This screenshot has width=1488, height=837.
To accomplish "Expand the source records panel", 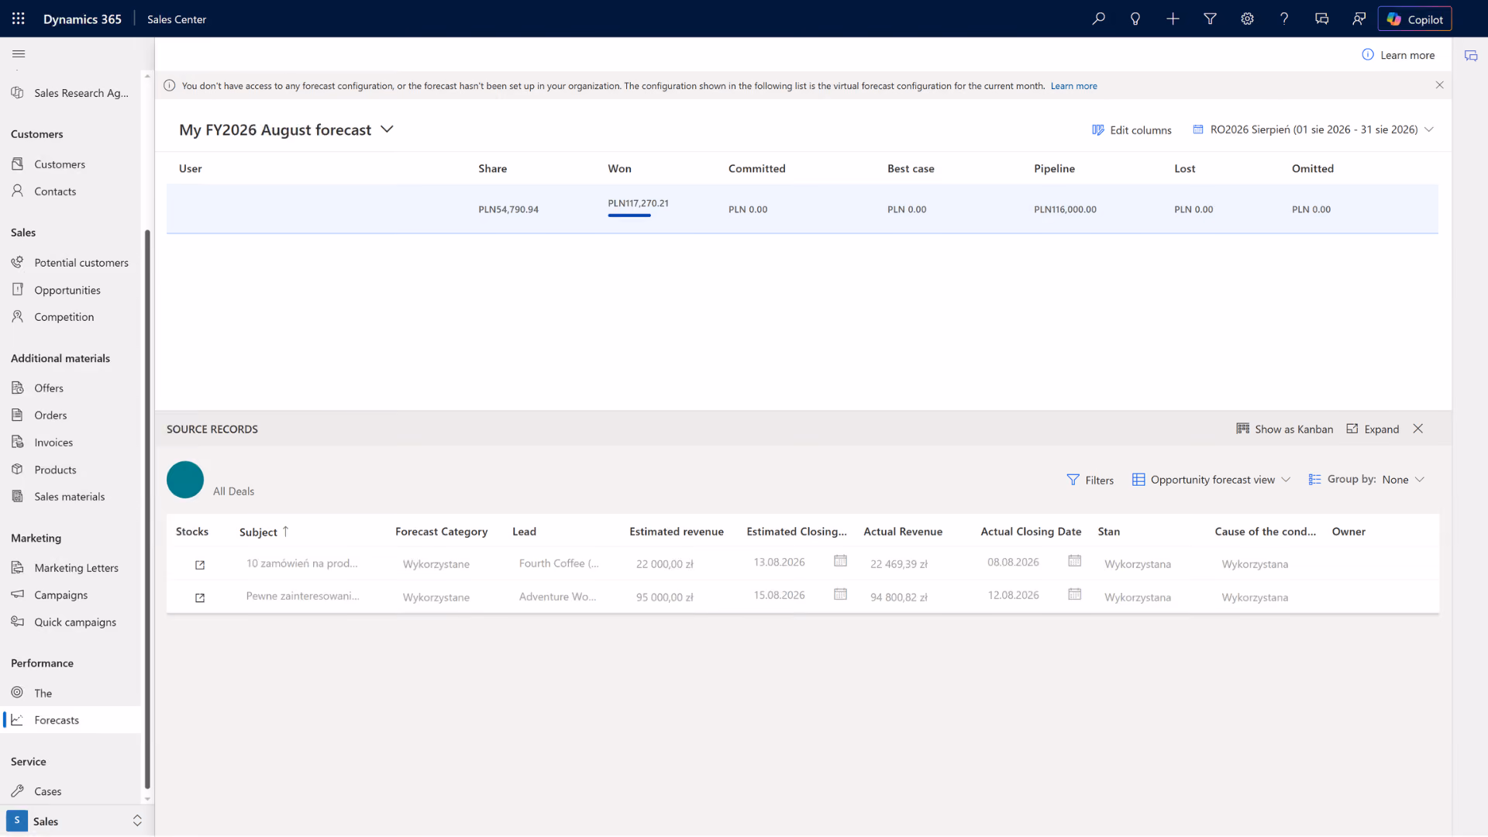I will [1373, 429].
